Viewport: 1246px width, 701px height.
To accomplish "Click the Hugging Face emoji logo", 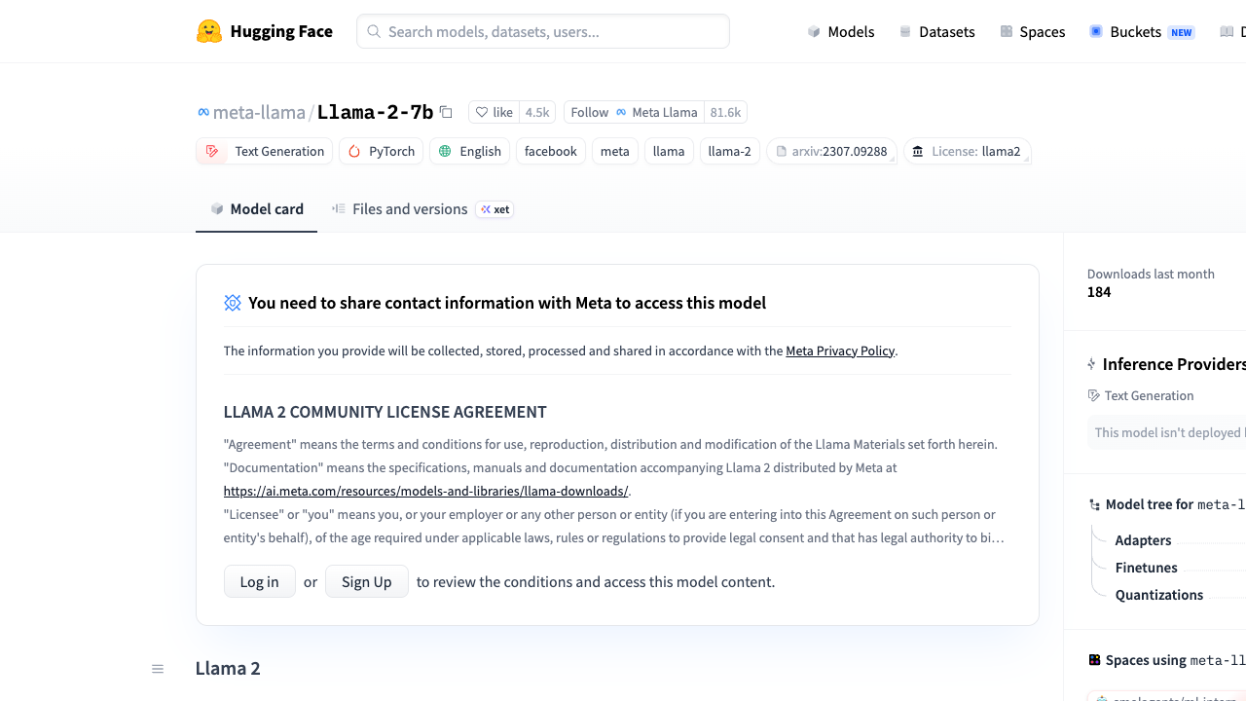I will click(209, 31).
